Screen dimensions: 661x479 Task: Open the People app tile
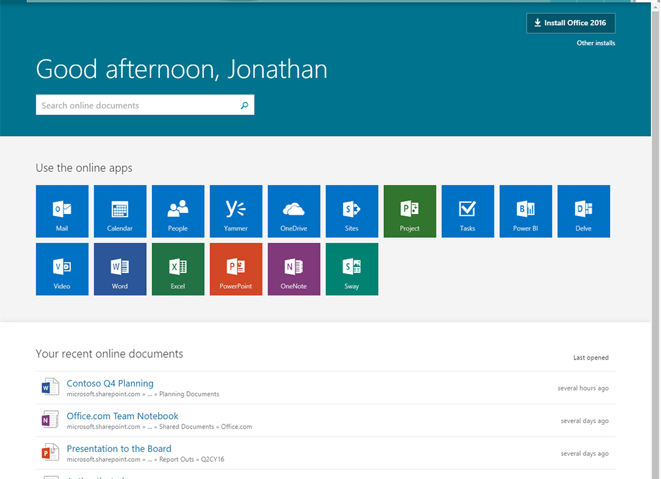178,211
